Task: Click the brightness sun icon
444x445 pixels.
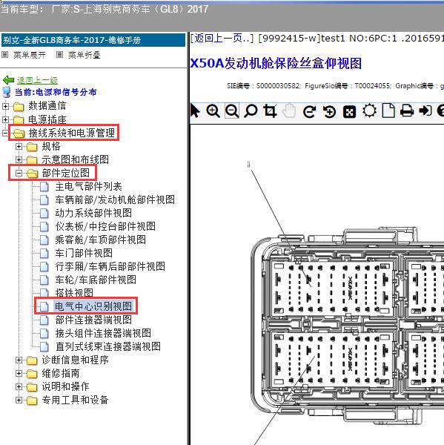Action: [x=369, y=111]
